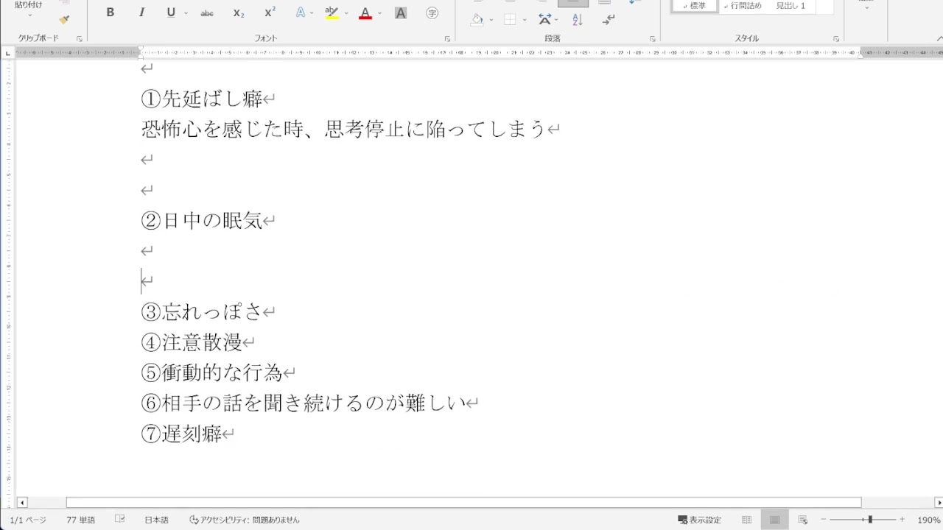Click the paragraph shading paint bucket
943x530 pixels.
[x=477, y=19]
